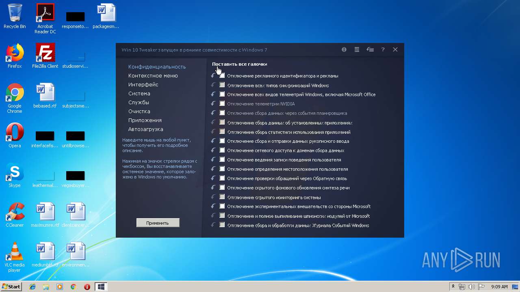Select the Acrobat Reader DC shortcut
520x292 pixels.
tap(45, 19)
